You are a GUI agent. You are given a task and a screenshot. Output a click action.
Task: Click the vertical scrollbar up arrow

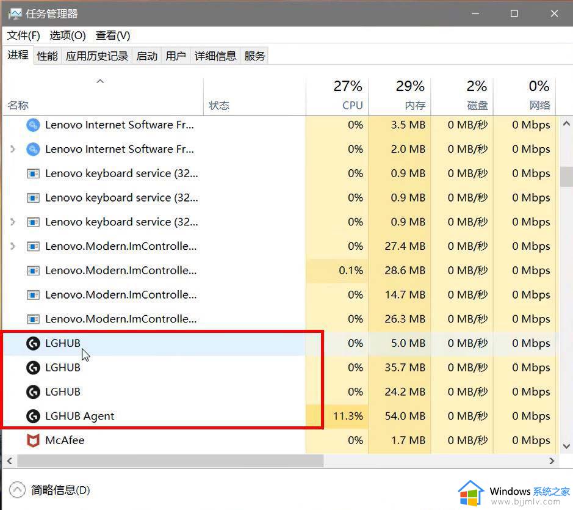(566, 123)
